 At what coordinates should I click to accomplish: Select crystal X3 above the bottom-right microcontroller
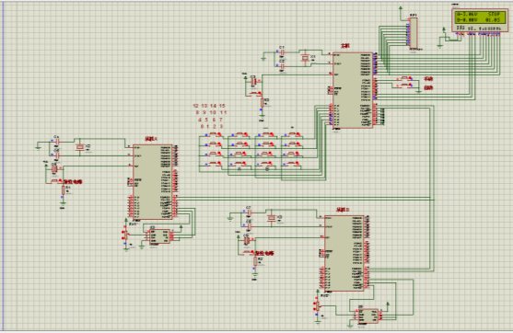271,218
